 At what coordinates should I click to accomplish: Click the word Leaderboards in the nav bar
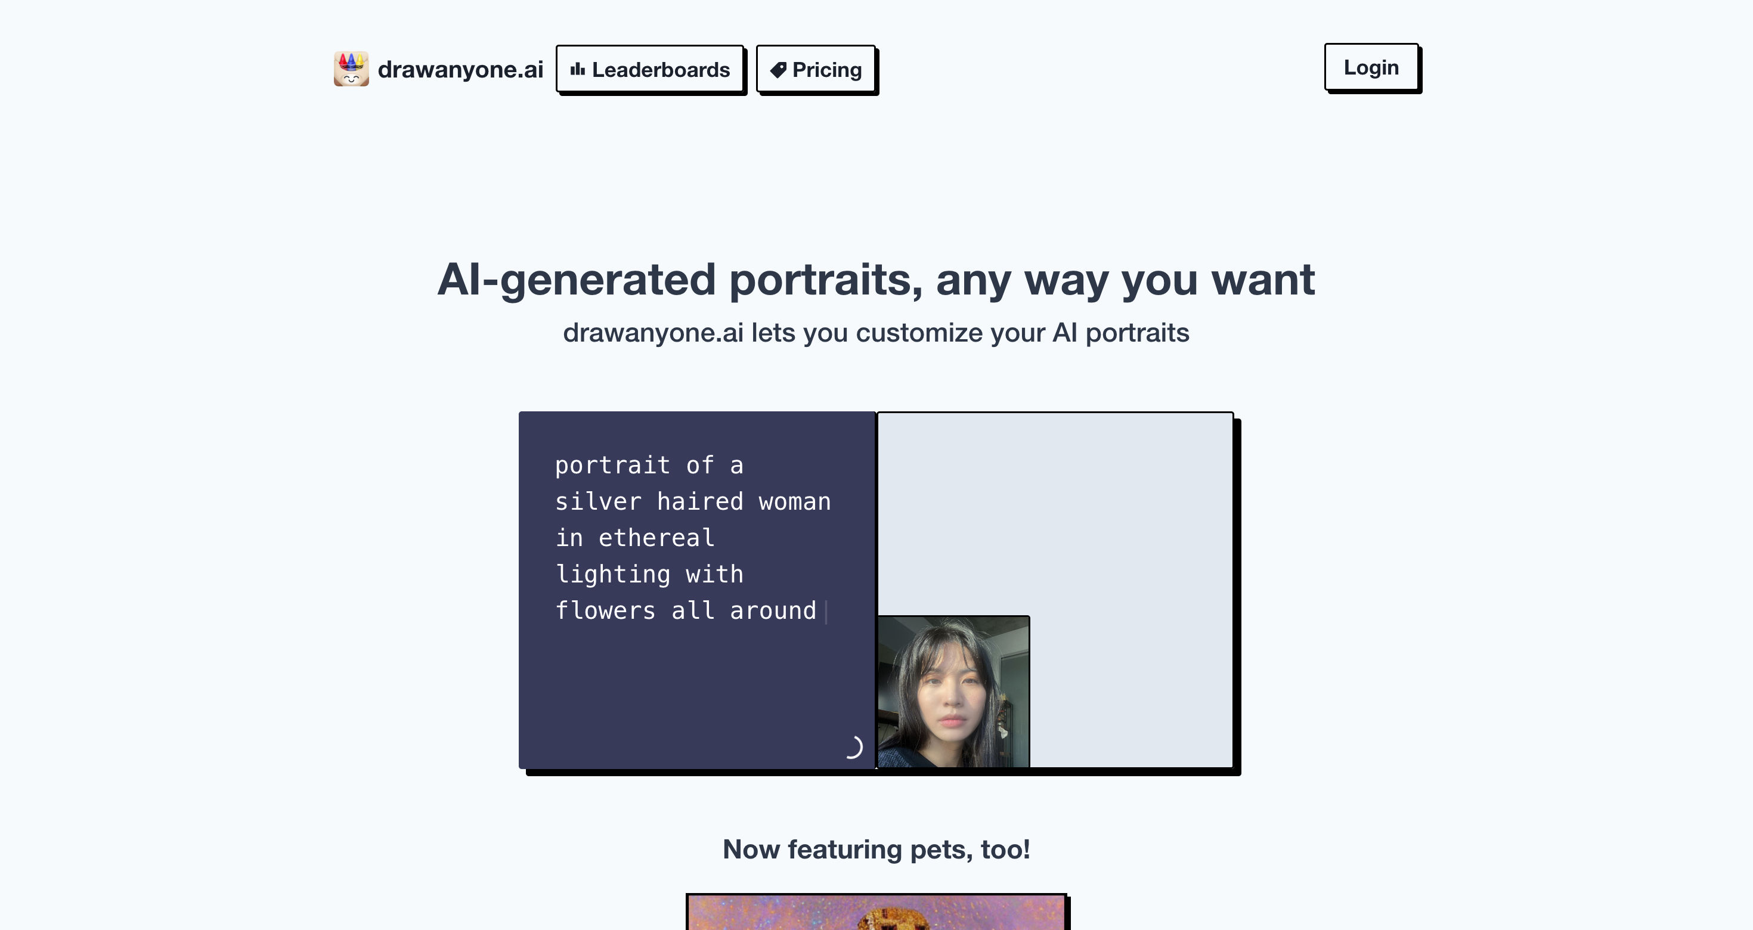(660, 69)
